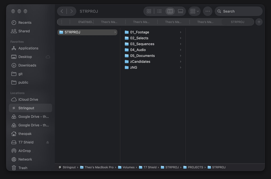Viewport: 271px width, 179px height.
Task: Expand the zNG chevron
Action: 180,68
